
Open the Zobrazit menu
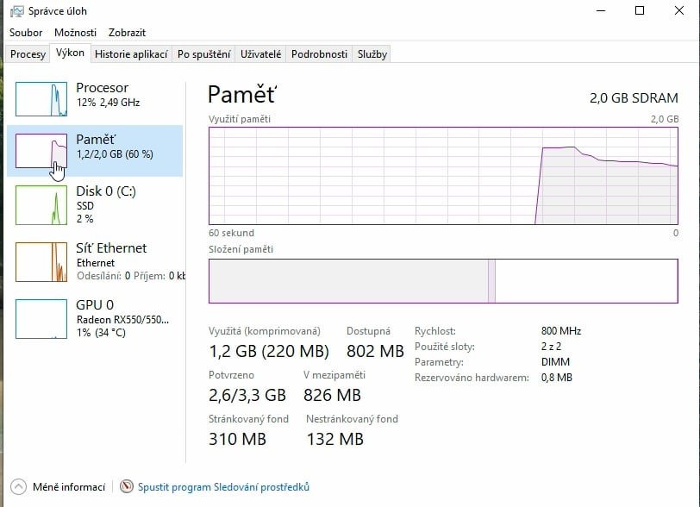126,32
